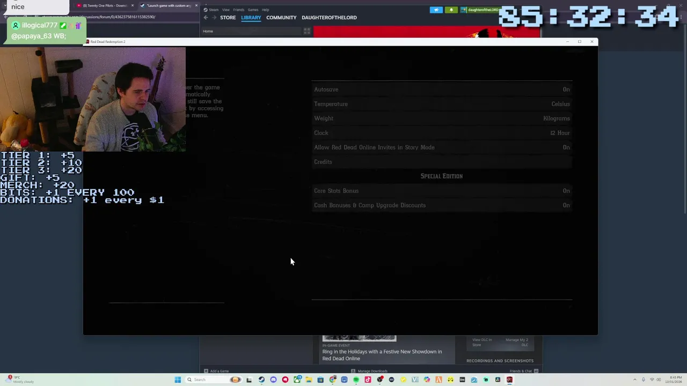
Task: Go forward with Steam's forward arrow
Action: click(x=214, y=18)
